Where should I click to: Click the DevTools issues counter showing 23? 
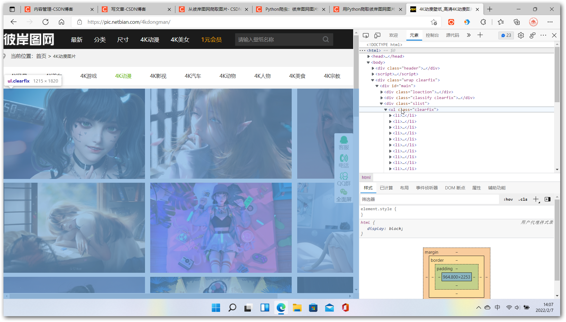click(506, 35)
